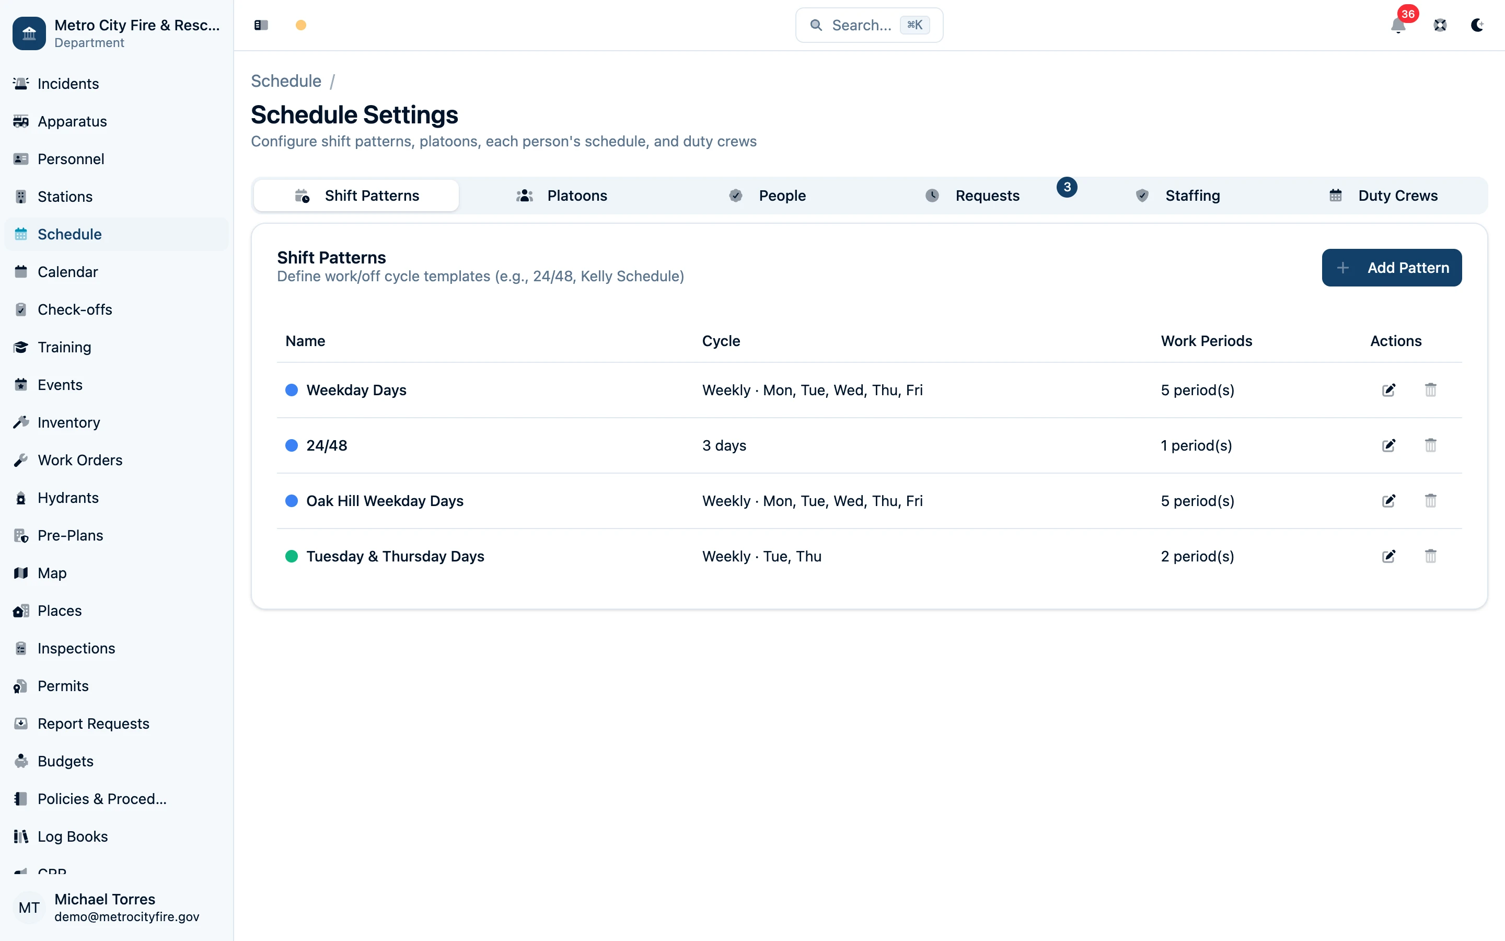
Task: Open Inventory in the sidebar
Action: pyautogui.click(x=117, y=422)
